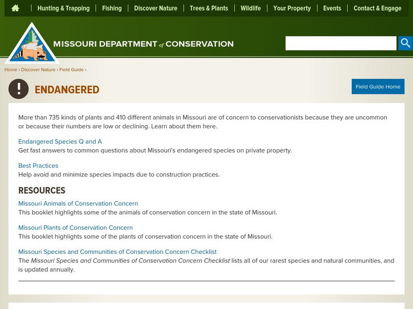Open the Events menu
This screenshot has width=413, height=309.
point(332,8)
